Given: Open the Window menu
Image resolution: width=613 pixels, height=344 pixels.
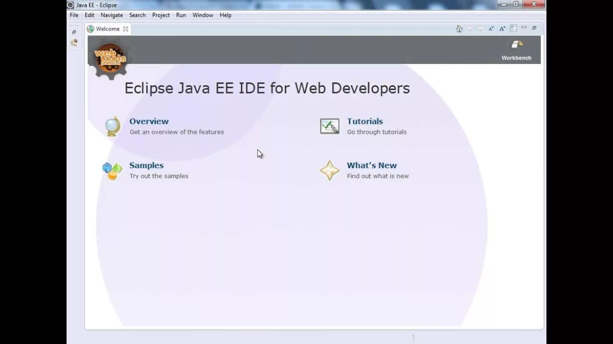Looking at the screenshot, I should tap(203, 15).
